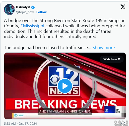The image size is (129, 126).
Task: Click the Watch on X button
Action: [x=112, y=59]
